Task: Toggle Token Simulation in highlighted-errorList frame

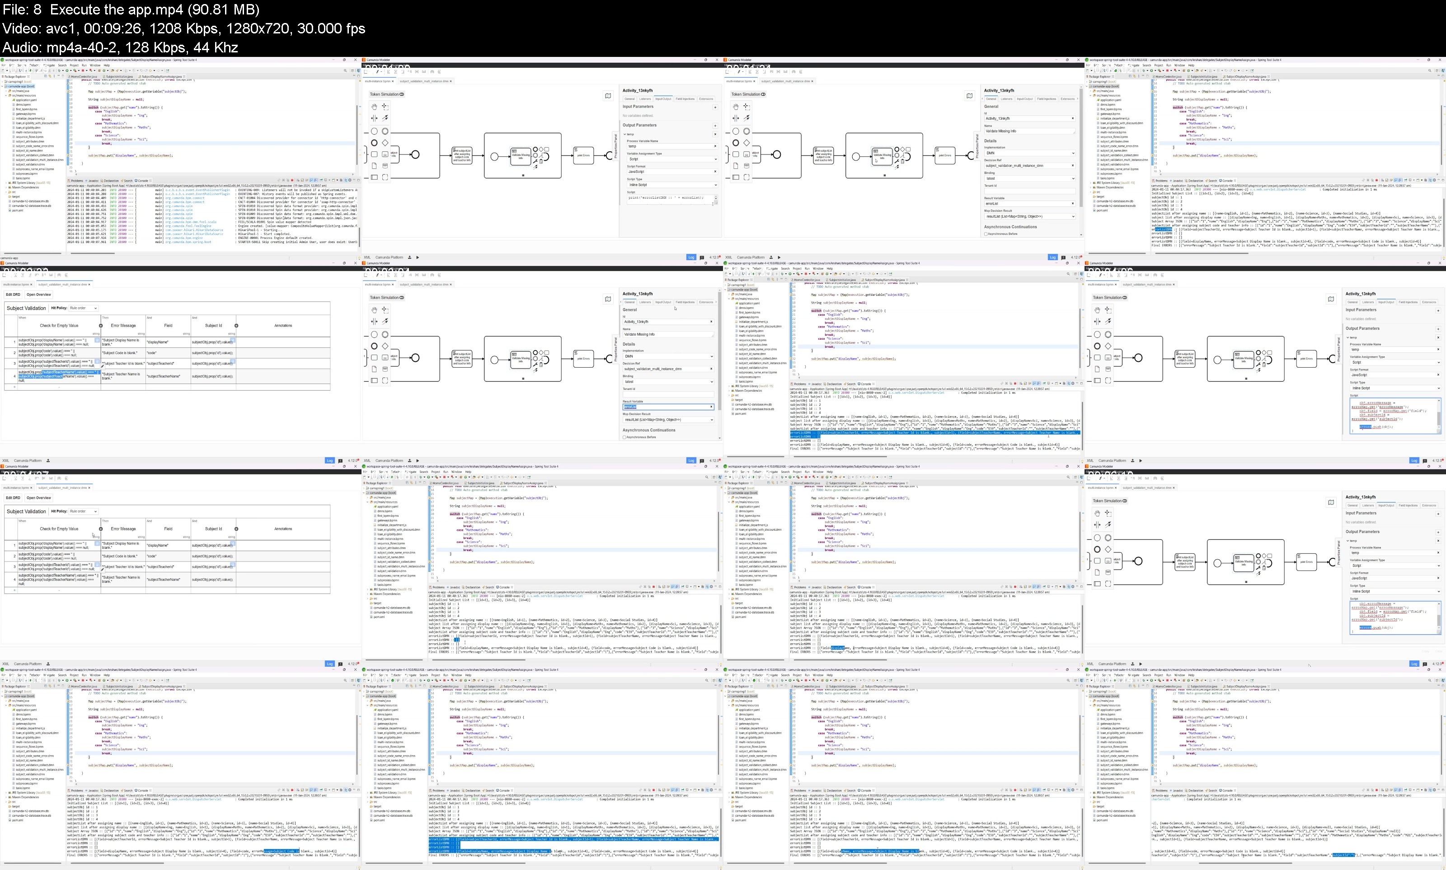Action: coord(387,298)
